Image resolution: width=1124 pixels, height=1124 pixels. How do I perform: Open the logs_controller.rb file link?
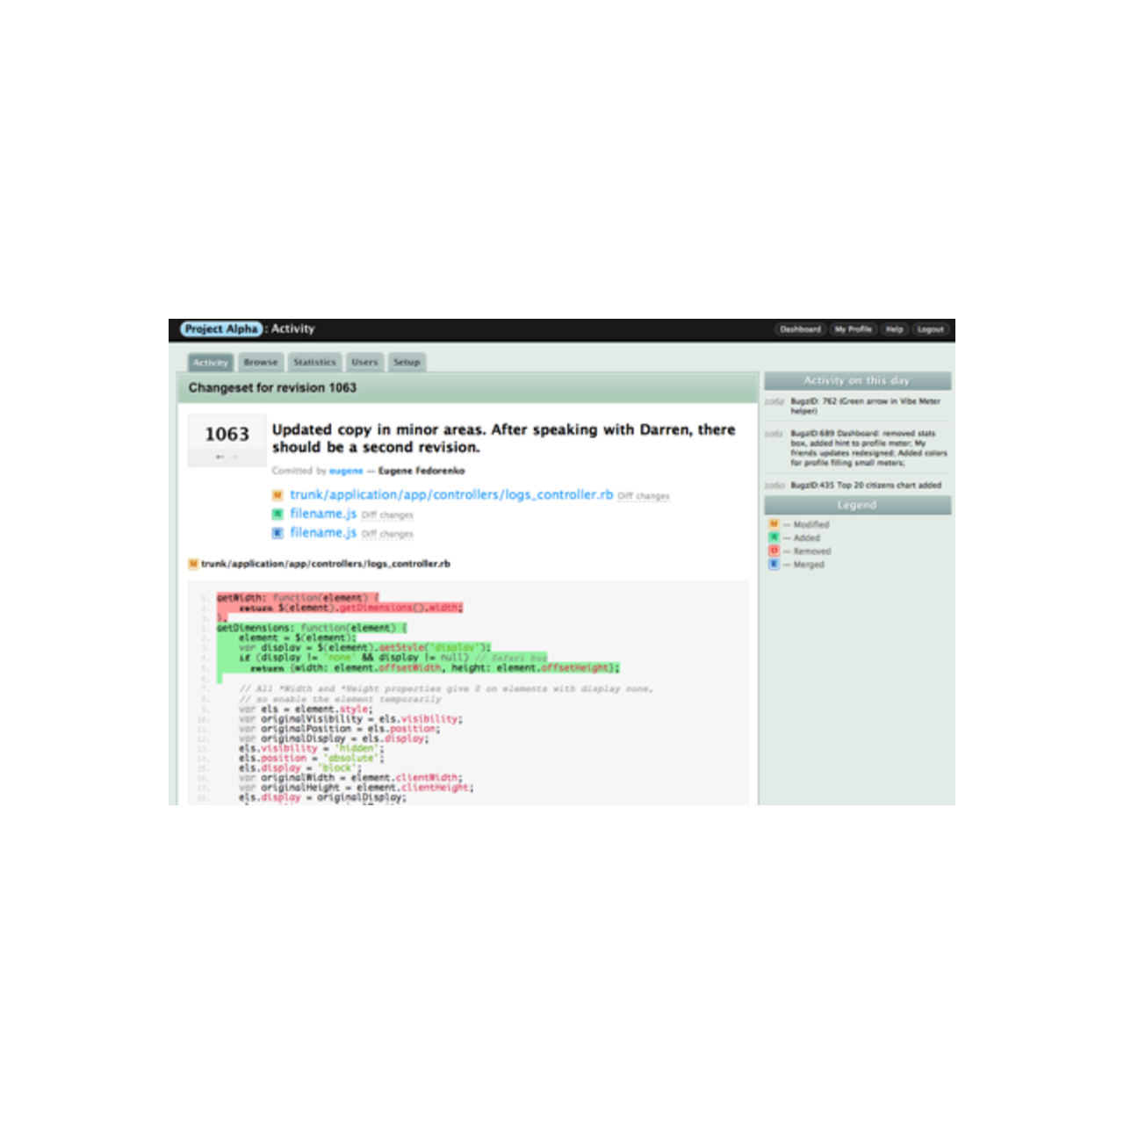tap(451, 495)
